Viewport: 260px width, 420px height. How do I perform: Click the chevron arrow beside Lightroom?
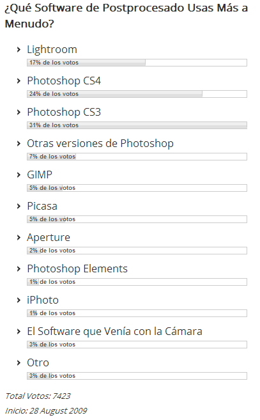19,50
